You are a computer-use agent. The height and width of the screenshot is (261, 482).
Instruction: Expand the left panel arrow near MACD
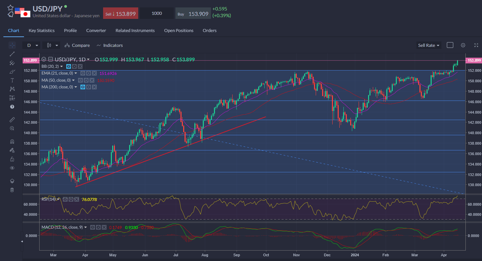[x=22, y=241]
